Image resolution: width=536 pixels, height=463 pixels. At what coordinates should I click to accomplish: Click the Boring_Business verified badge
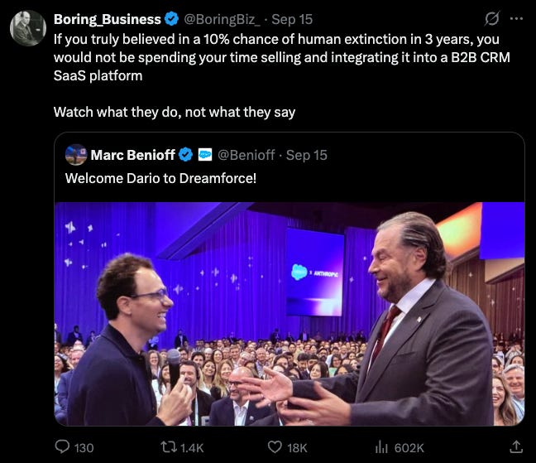(171, 19)
